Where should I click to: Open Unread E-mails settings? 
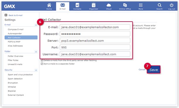15,64
